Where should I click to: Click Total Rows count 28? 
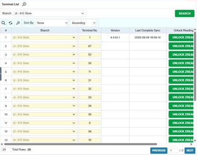click(x=29, y=150)
